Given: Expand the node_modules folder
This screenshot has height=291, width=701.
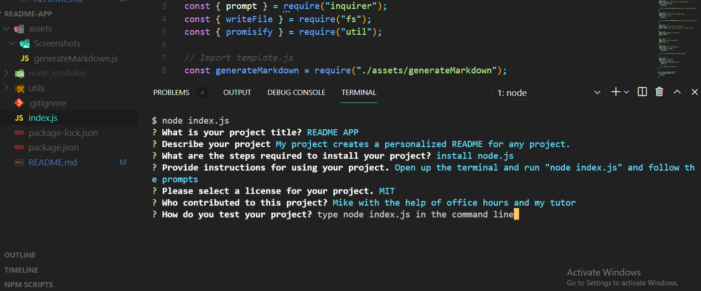Looking at the screenshot, I should tap(6, 73).
